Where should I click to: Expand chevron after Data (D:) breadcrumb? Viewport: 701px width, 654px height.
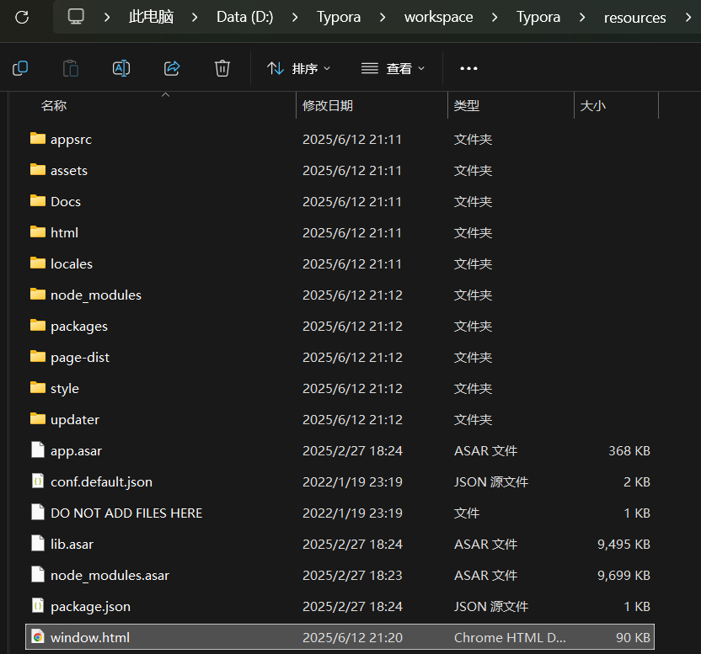[295, 18]
